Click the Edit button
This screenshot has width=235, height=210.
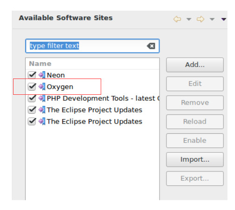(x=195, y=84)
